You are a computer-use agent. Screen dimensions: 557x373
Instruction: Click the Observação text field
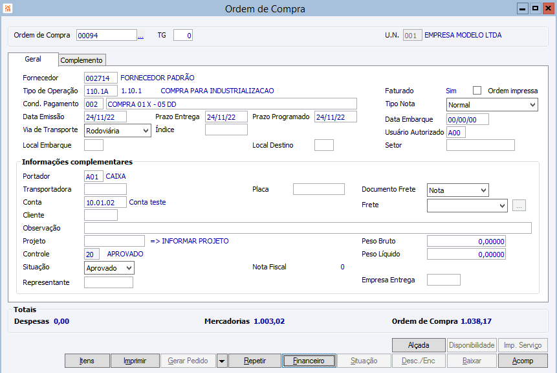coord(307,228)
